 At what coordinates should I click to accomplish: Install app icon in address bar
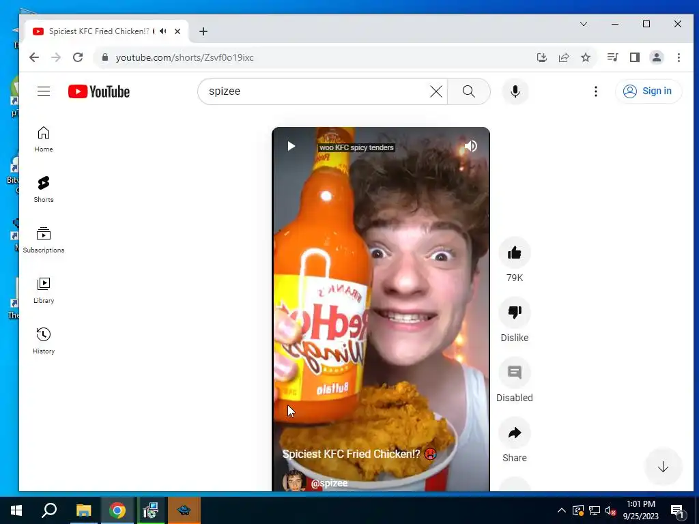coord(541,57)
